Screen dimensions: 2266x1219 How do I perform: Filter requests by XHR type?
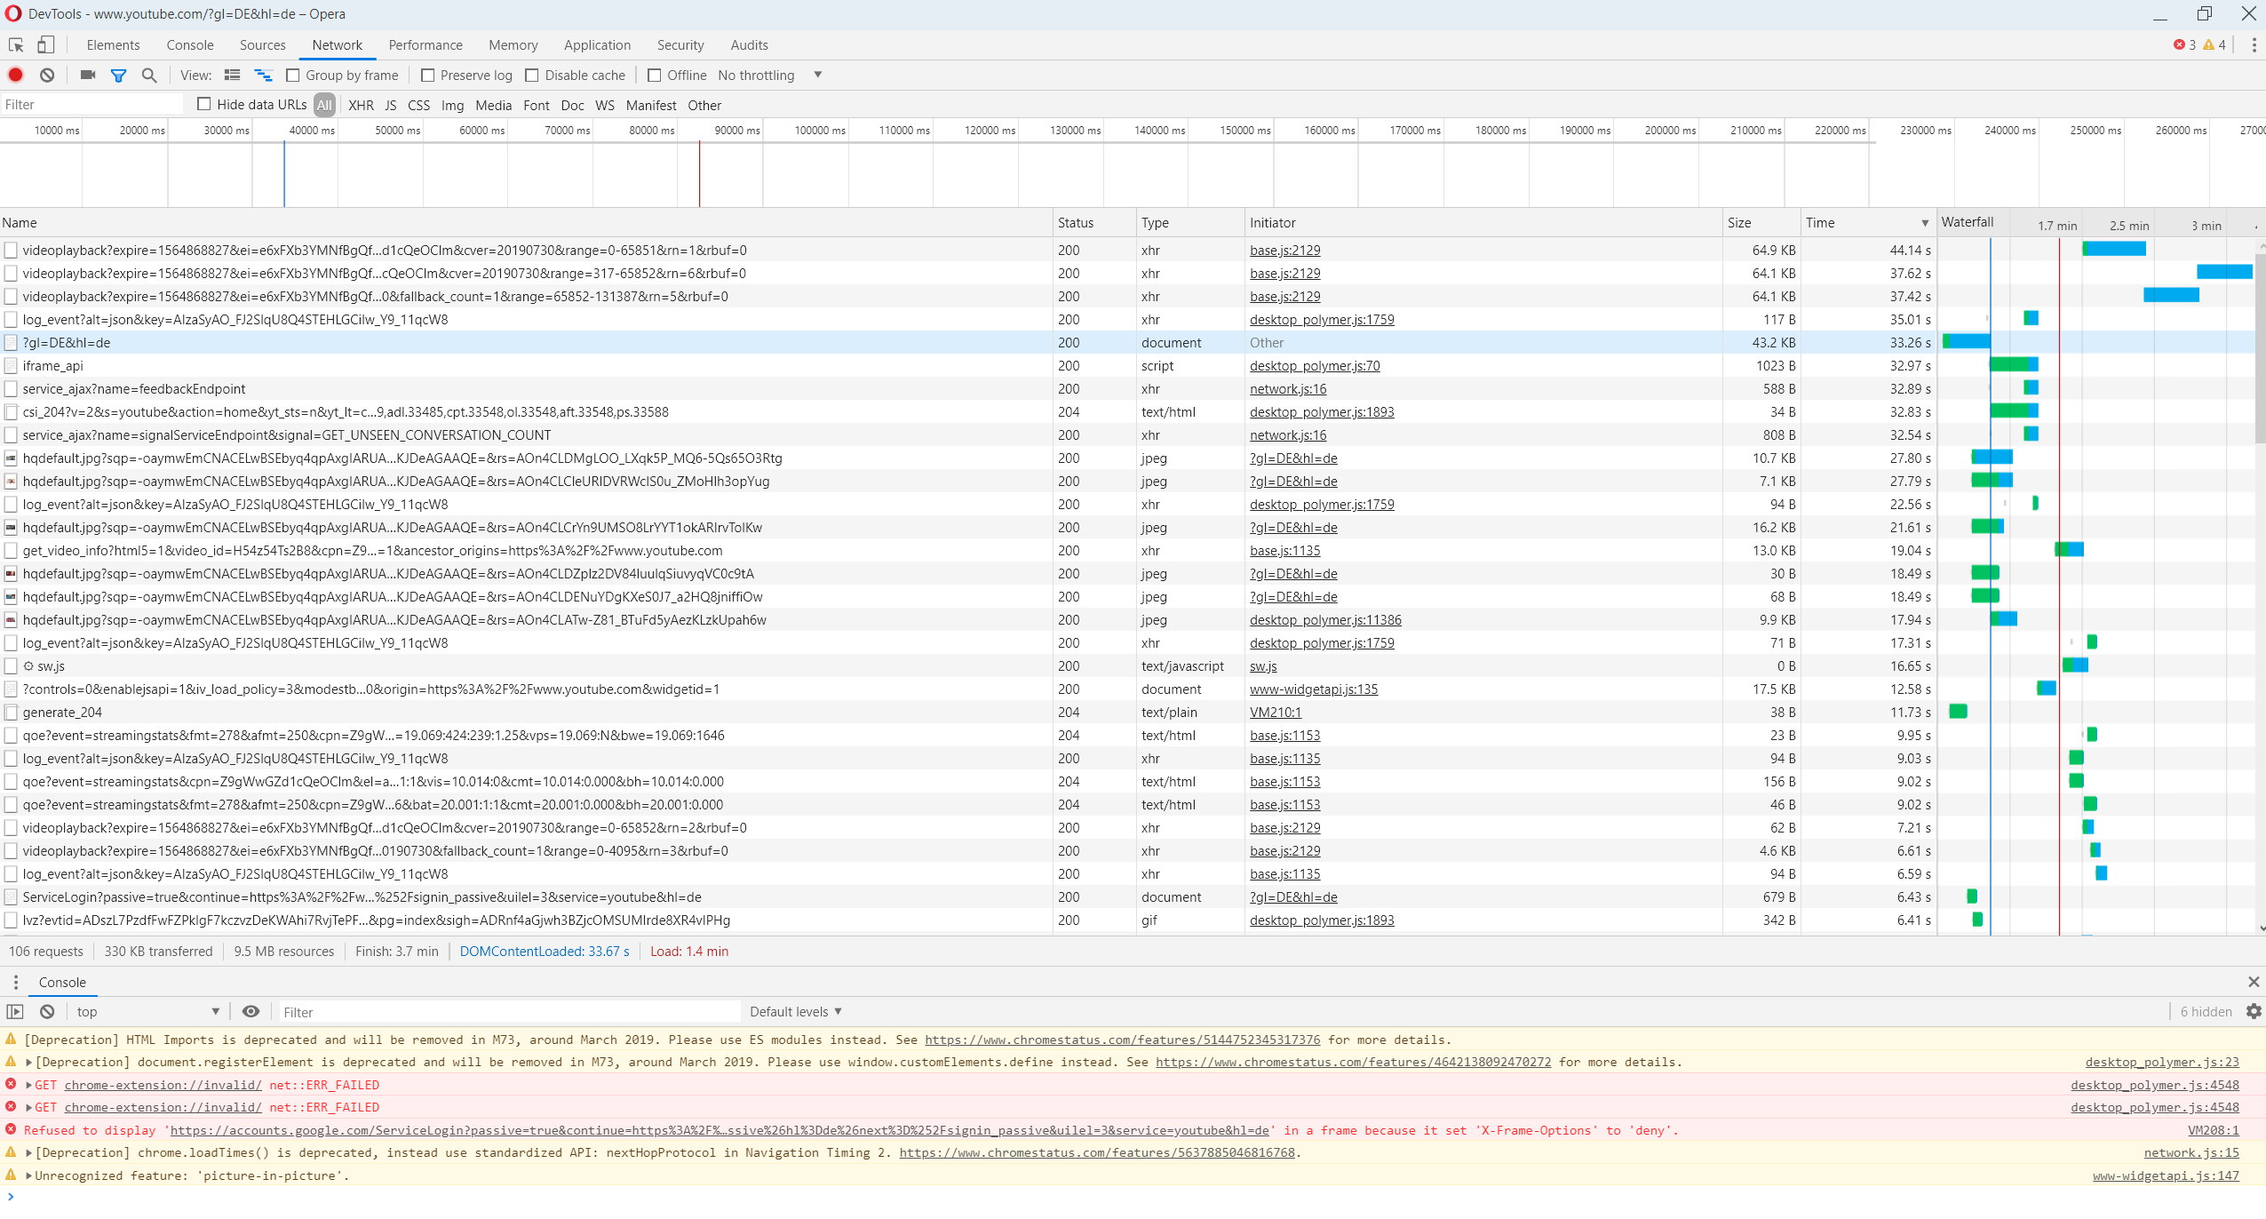[361, 105]
